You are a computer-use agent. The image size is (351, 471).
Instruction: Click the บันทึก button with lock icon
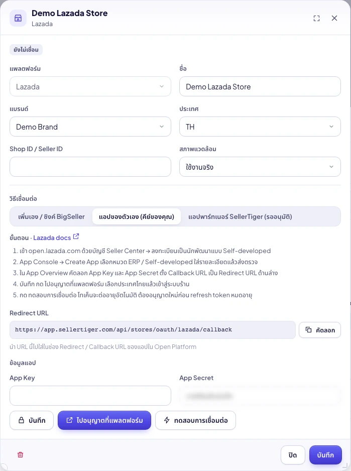coord(32,420)
